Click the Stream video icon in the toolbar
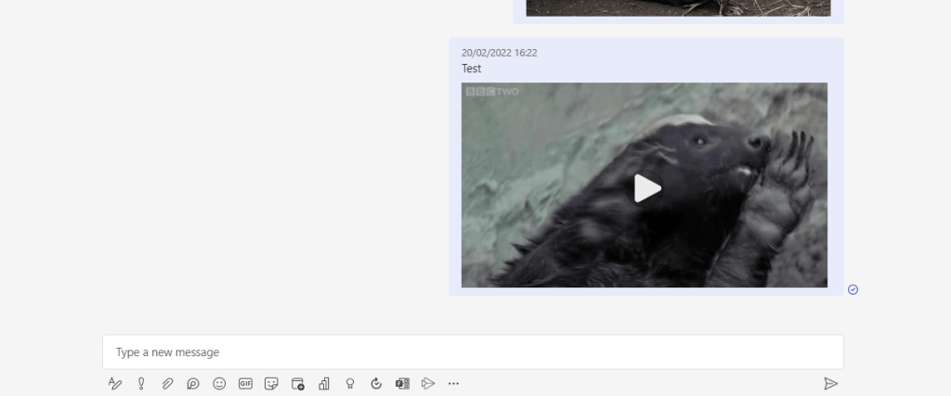The image size is (951, 396). pos(428,383)
